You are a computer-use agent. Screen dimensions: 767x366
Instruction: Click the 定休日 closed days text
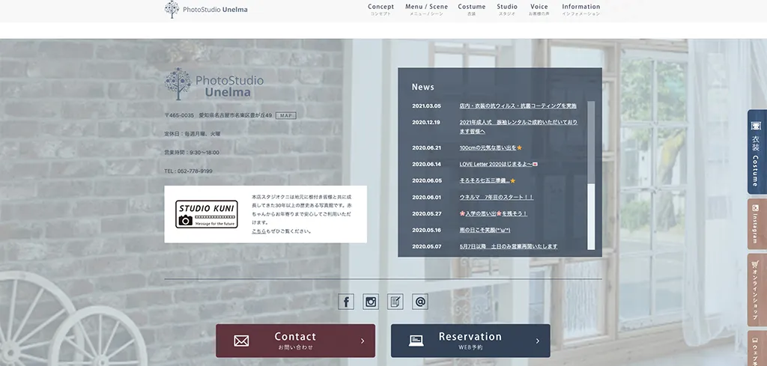coord(192,134)
